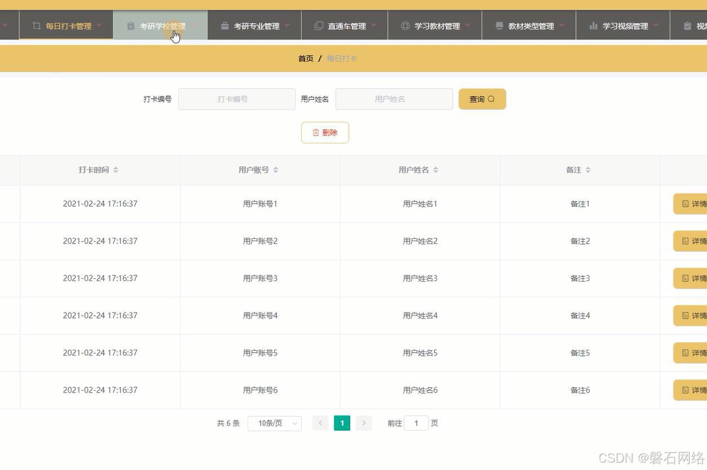Expand the 学习教材管理 dropdown arrow
The image size is (707, 470).
(x=468, y=25)
